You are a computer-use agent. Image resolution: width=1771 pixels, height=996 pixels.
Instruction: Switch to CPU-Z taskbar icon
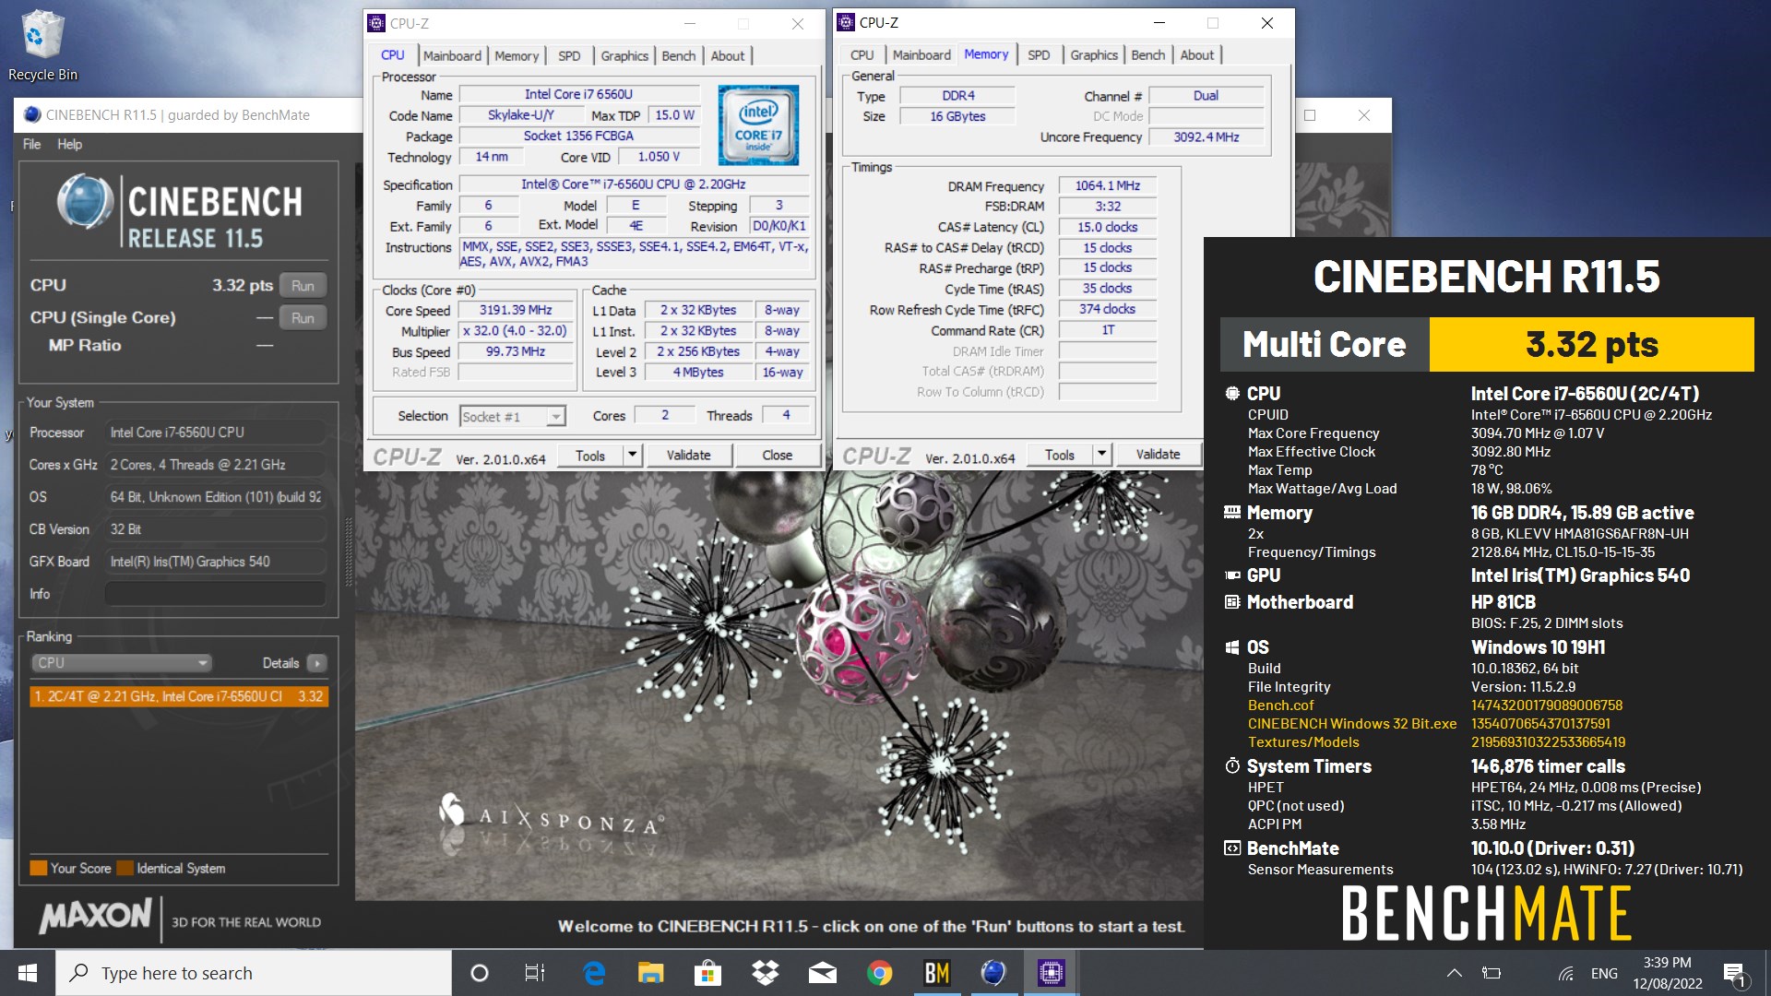[1052, 973]
